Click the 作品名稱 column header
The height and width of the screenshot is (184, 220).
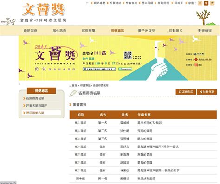[x=144, y=114]
